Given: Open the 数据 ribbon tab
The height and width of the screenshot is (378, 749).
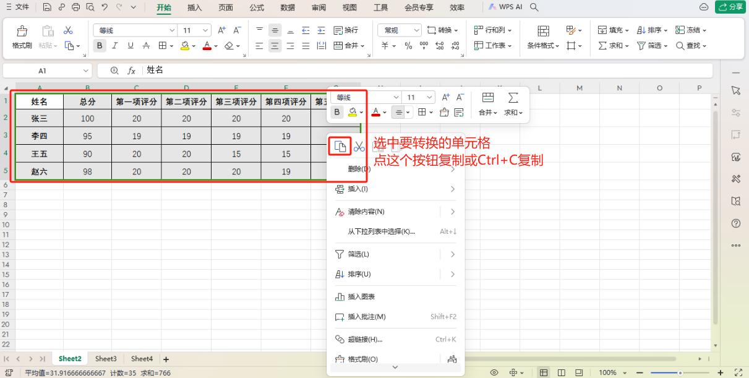Looking at the screenshot, I should point(288,7).
